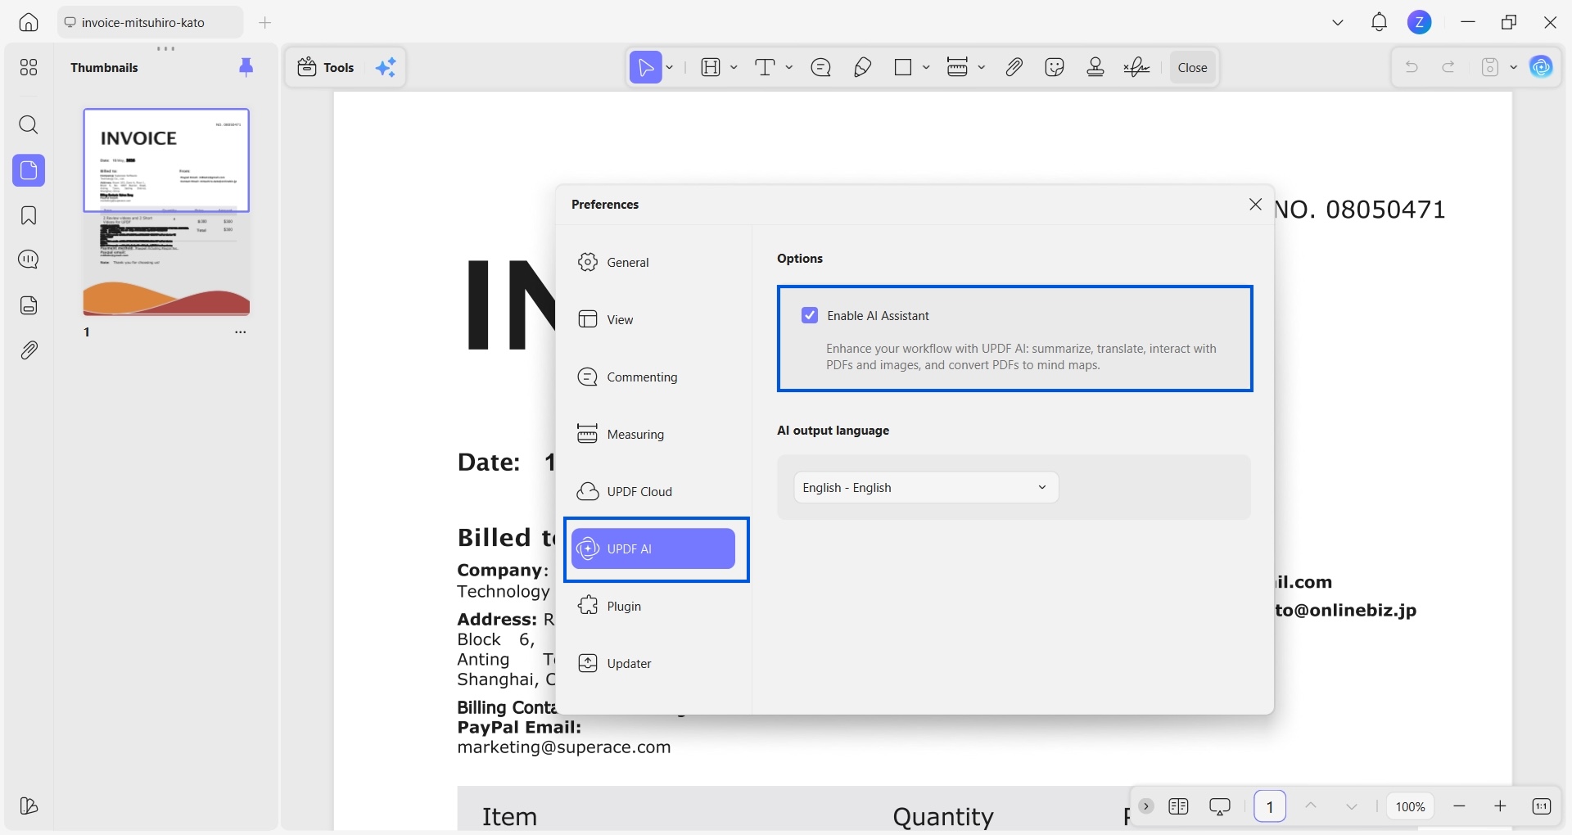
Task: Open the home screen icon
Action: coord(29,23)
